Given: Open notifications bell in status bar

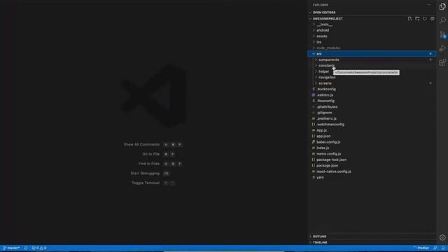Looking at the screenshot, I should [x=443, y=248].
